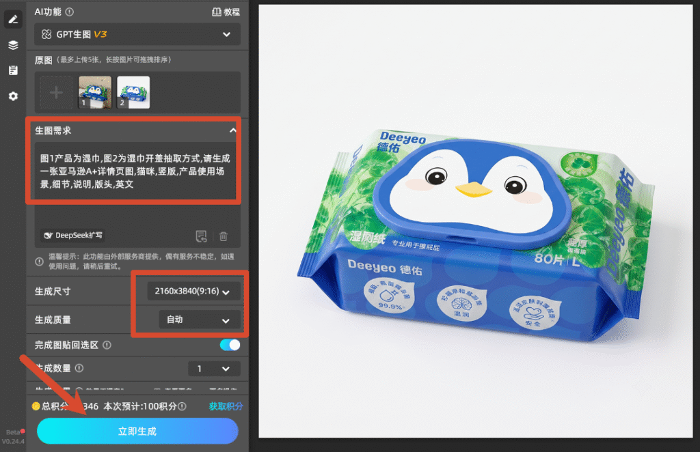
Task: Collapse the 生图需求 section
Action: [232, 130]
